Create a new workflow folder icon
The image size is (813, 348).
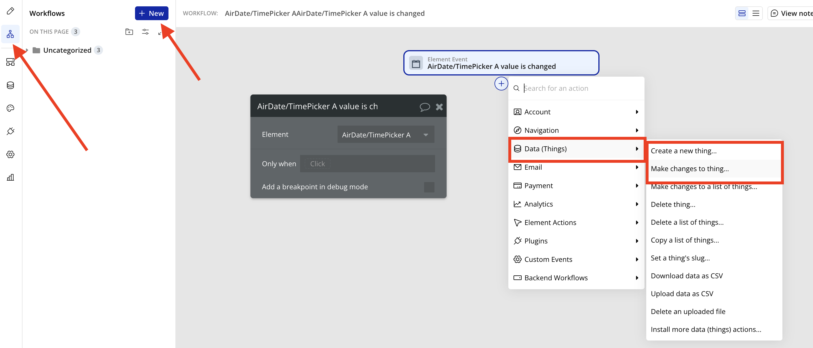(x=129, y=31)
